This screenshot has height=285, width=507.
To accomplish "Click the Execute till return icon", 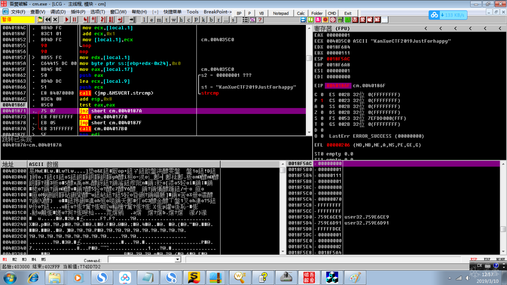I will pyautogui.click(x=120, y=19).
